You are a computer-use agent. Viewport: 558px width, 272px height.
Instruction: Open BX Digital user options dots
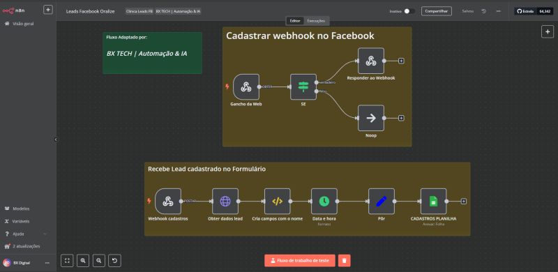[47, 263]
